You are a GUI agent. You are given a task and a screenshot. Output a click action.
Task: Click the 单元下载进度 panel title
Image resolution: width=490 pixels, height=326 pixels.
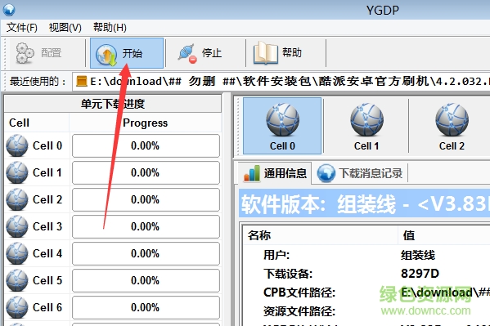click(113, 104)
